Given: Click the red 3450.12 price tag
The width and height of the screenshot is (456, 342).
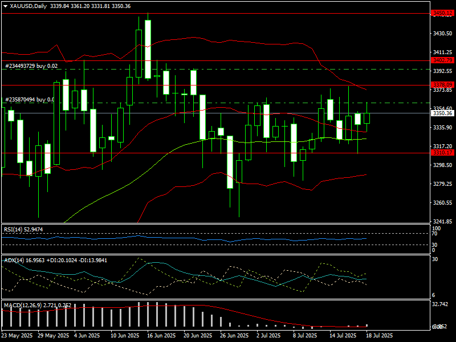Looking at the screenshot, I should [x=442, y=13].
